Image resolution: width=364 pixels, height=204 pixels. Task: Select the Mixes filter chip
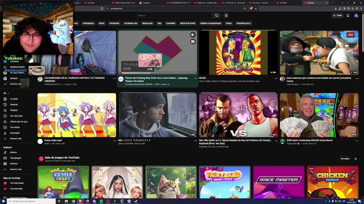(102, 23)
